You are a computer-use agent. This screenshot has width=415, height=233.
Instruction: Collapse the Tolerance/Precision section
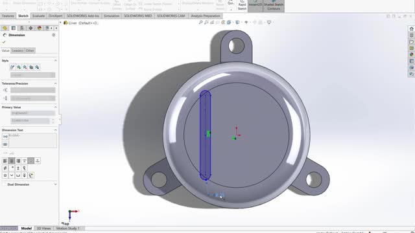[x=55, y=83]
